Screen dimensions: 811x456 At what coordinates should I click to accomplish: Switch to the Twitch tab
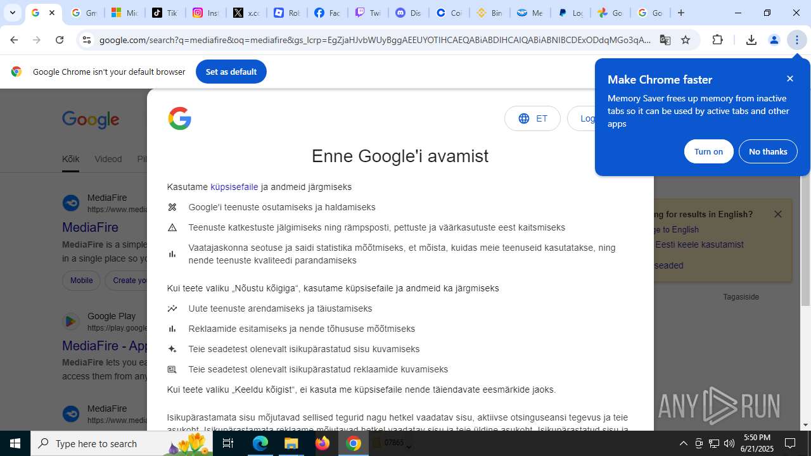(x=367, y=13)
